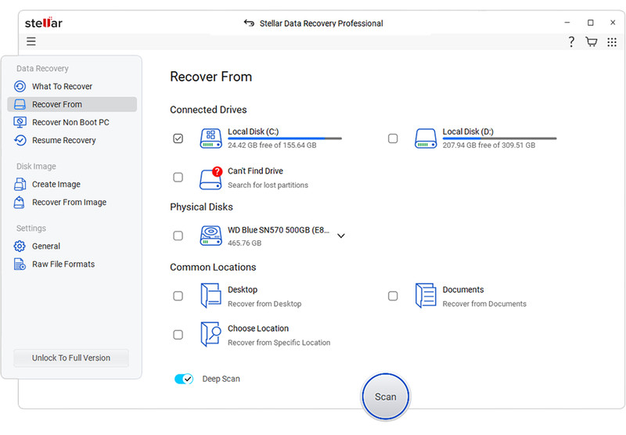Click the WD Blue SN570 disk icon
The image size is (626, 435).
pos(210,235)
